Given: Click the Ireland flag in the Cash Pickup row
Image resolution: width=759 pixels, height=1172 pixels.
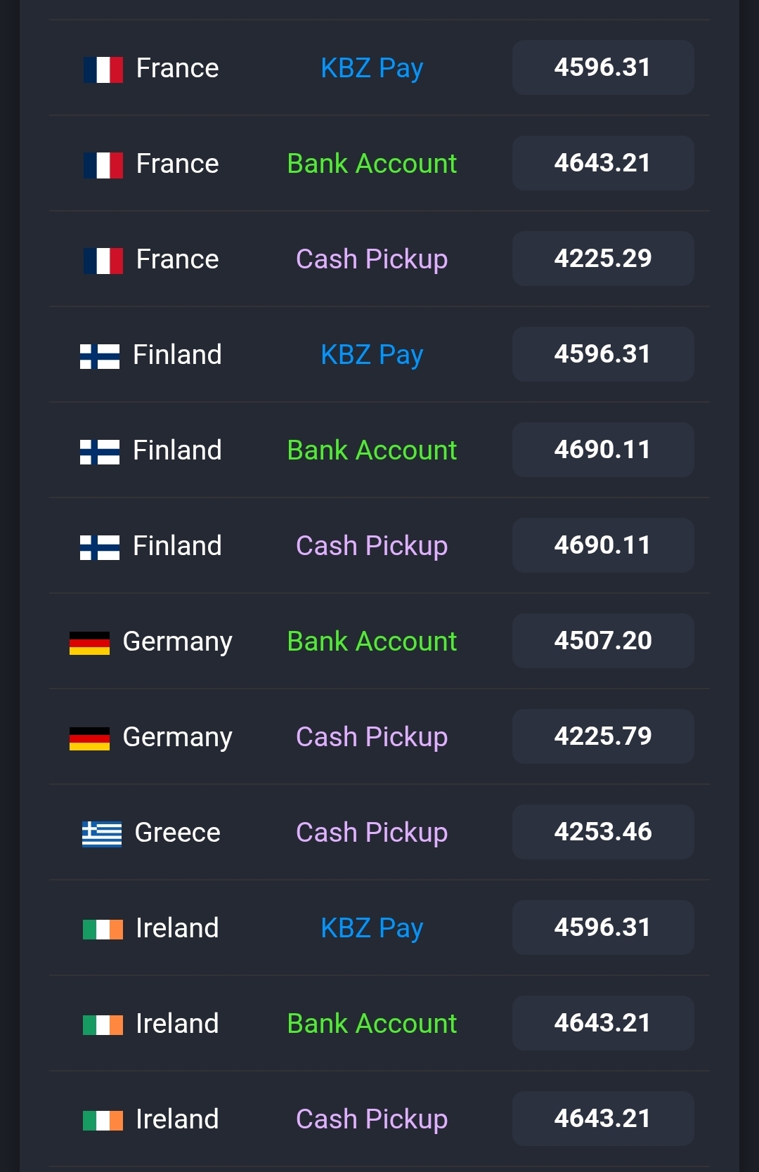Looking at the screenshot, I should 103,1121.
